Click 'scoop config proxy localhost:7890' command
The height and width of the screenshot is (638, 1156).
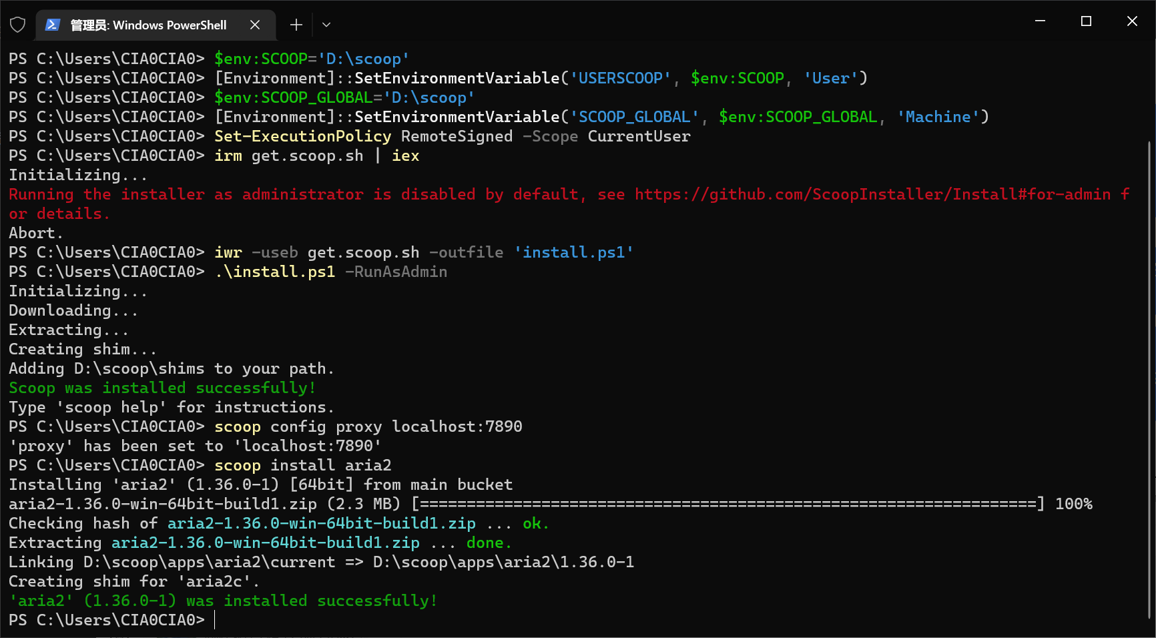368,426
